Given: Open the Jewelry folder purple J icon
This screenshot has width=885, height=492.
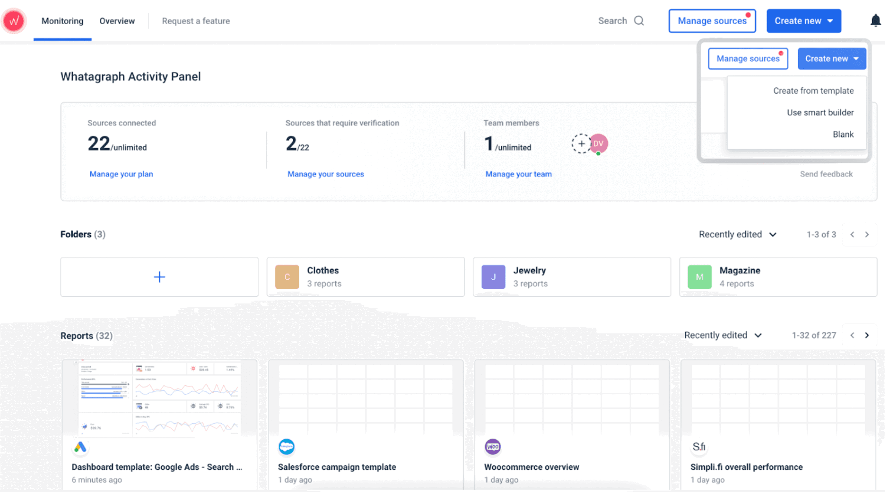Looking at the screenshot, I should click(x=493, y=277).
